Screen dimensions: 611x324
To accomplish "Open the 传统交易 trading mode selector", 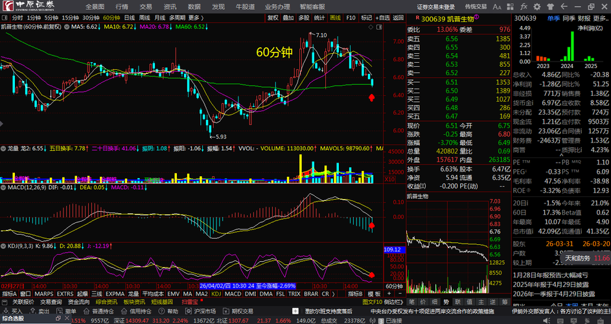I will click(x=476, y=6).
